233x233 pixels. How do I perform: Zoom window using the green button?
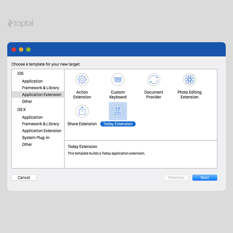(28, 50)
